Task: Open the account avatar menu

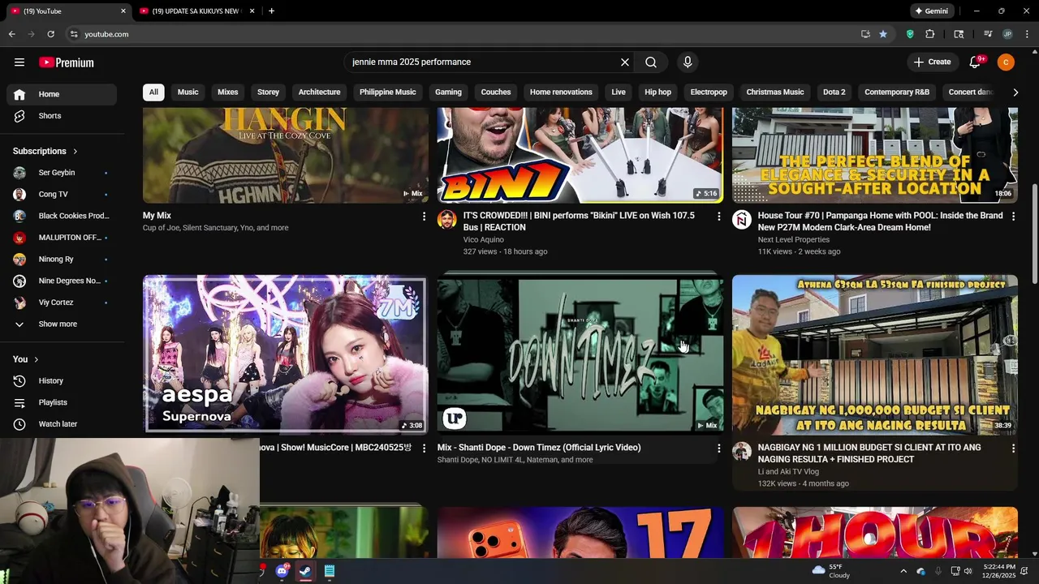Action: 1006,62
